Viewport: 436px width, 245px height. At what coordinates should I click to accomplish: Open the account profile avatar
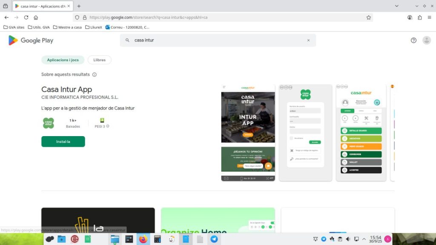[426, 40]
